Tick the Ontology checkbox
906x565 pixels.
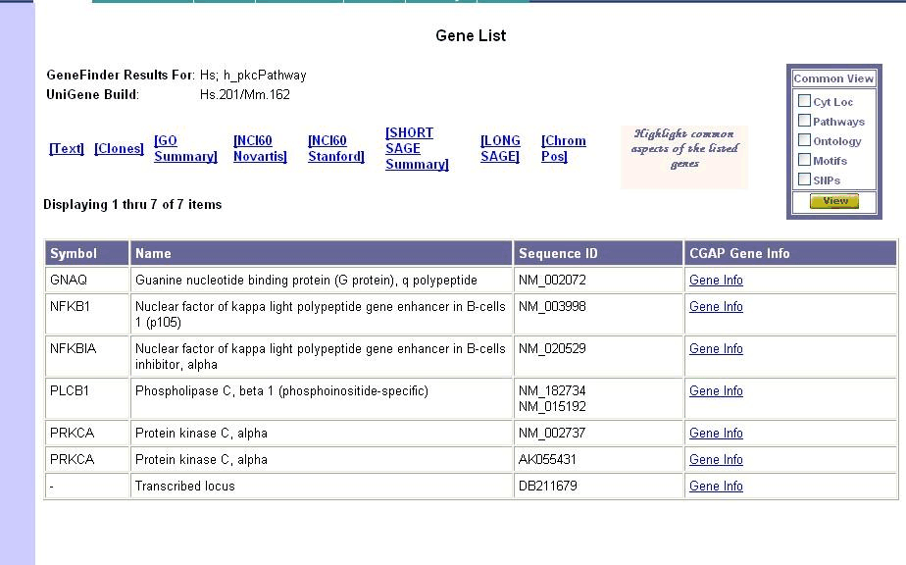click(804, 140)
